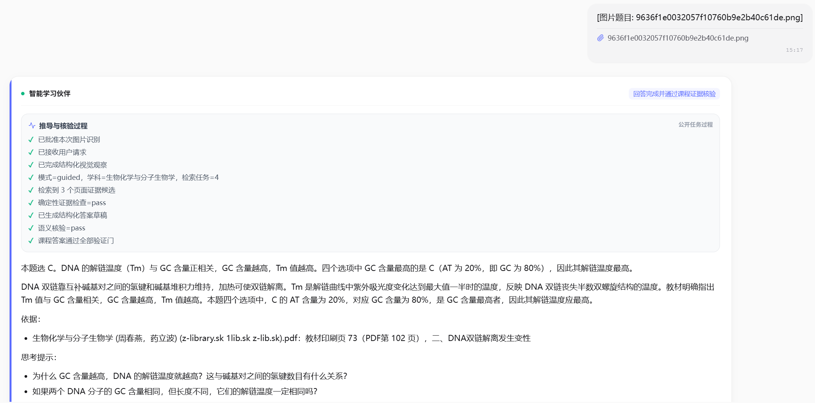Select the 课程答案通过全部验证门 text

click(76, 241)
